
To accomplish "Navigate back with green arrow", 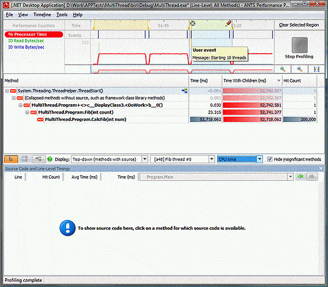I will coord(300,177).
